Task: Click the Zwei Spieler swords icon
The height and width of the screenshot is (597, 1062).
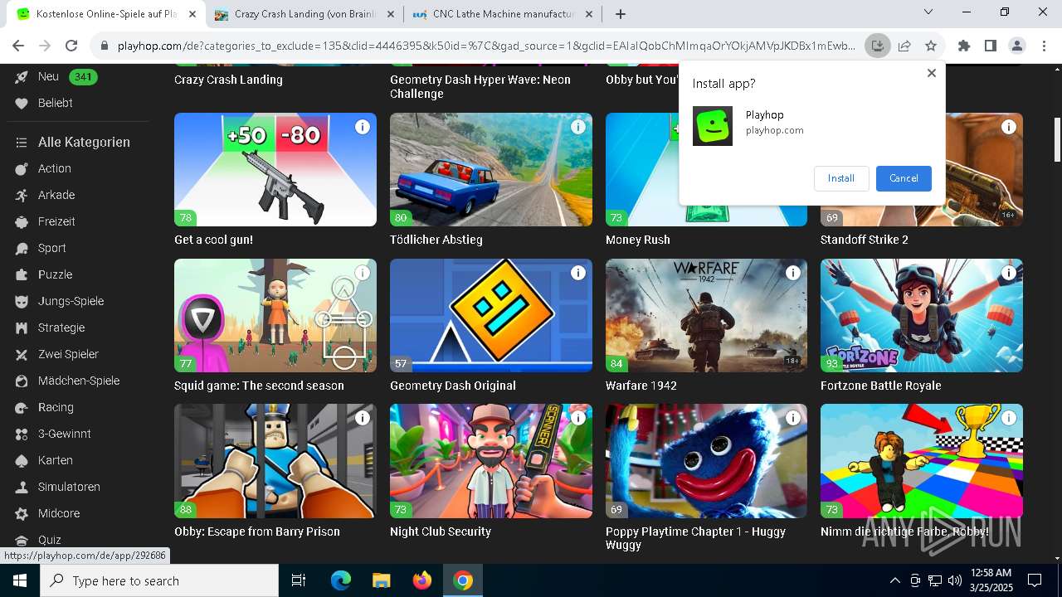Action: [x=22, y=354]
